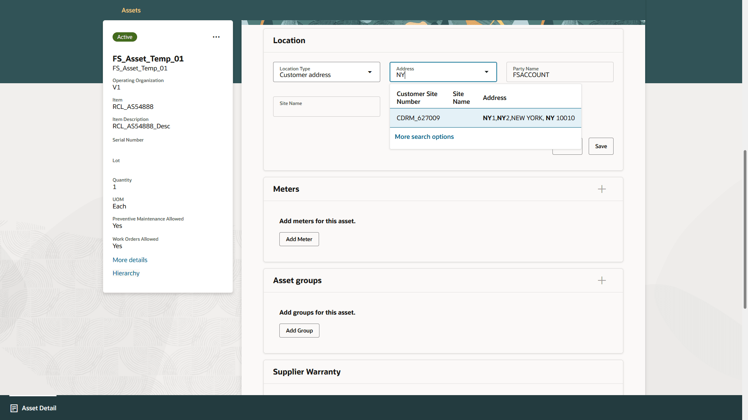Click the Save button
This screenshot has width=748, height=420.
[x=601, y=146]
